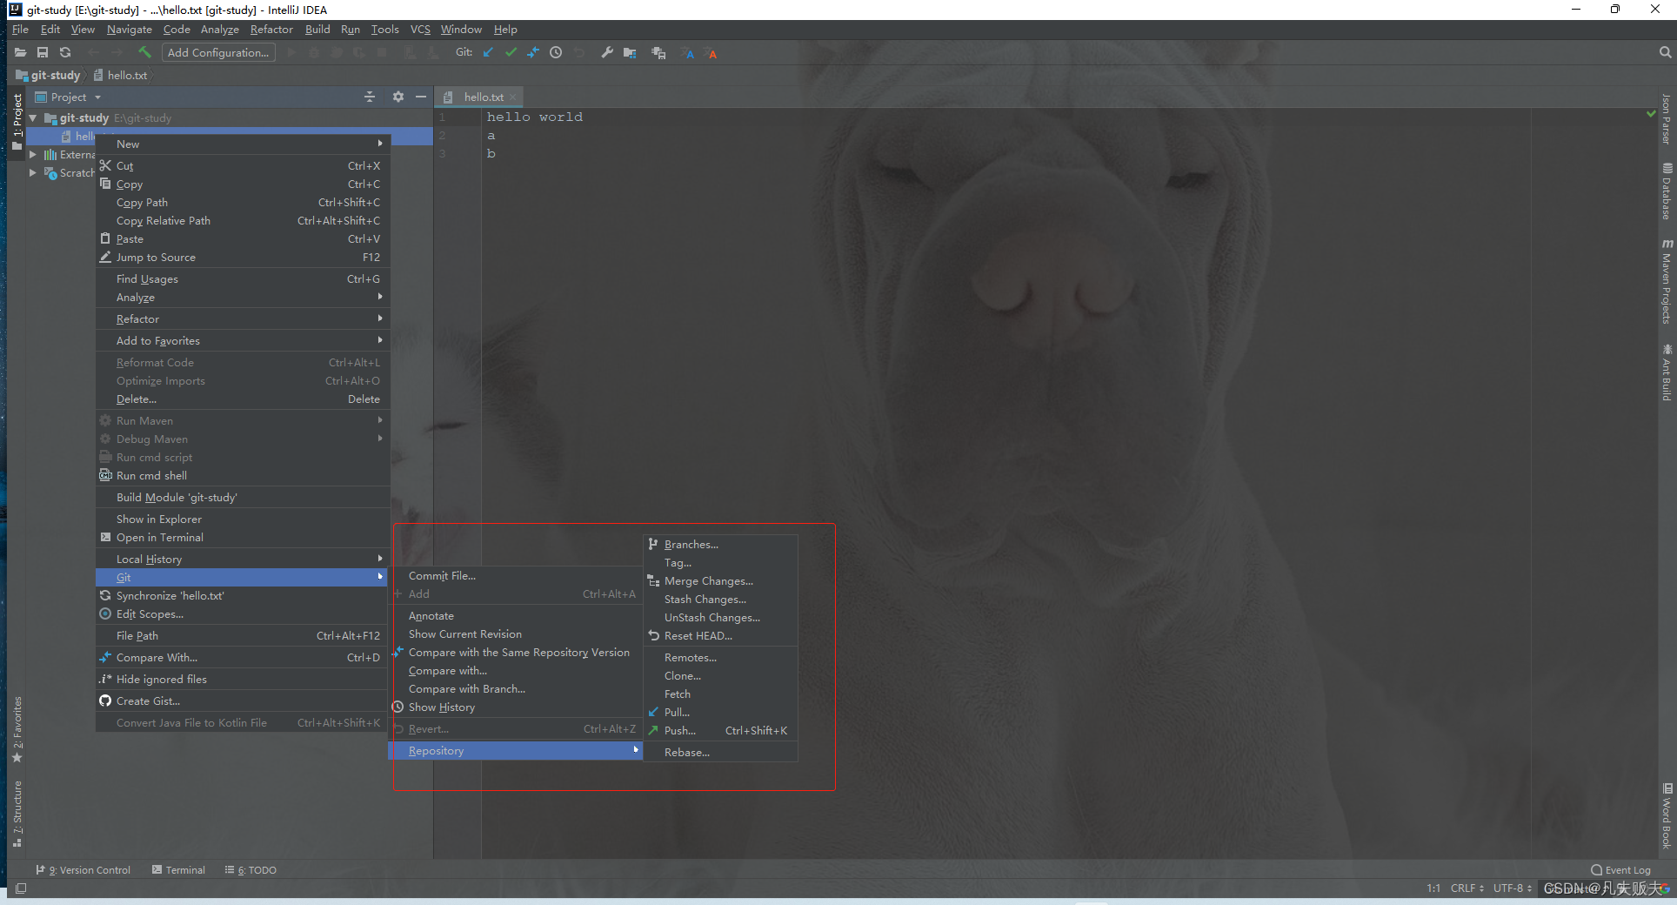Image resolution: width=1677 pixels, height=905 pixels.
Task: Open the VCS menu in the menu bar
Action: point(420,30)
